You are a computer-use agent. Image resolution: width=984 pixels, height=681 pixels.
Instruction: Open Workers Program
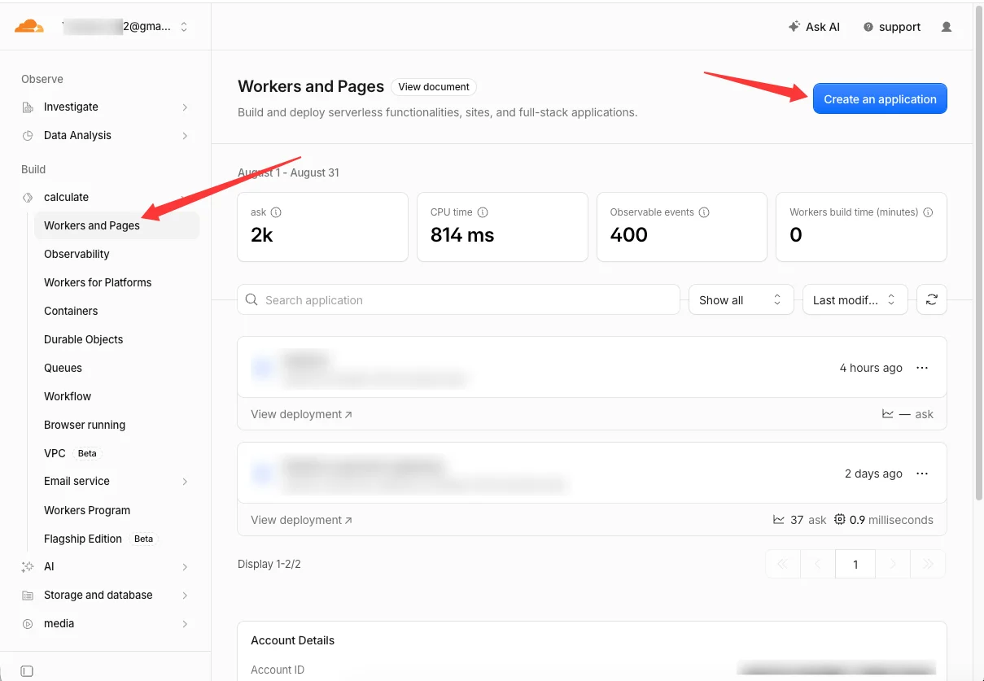87,510
